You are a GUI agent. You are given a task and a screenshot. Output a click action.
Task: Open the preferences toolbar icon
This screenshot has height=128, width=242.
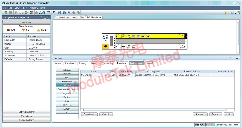32,12
